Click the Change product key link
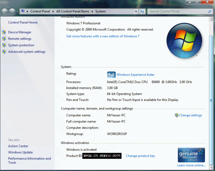 pyautogui.click(x=140, y=156)
